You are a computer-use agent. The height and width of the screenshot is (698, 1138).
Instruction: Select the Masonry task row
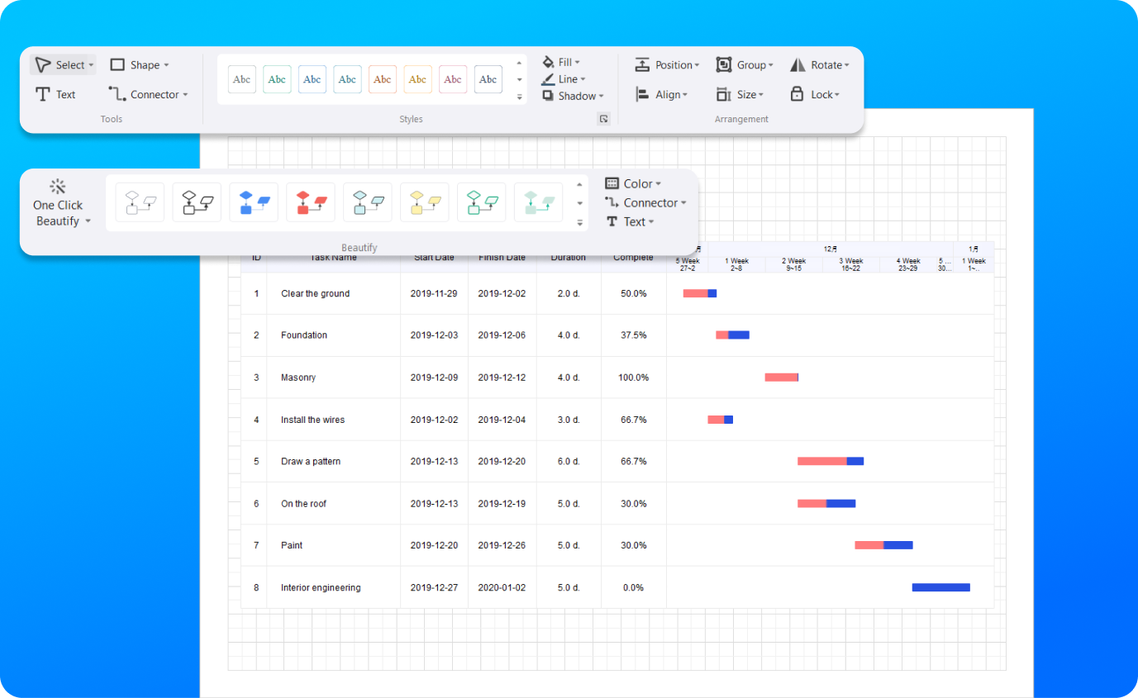(617, 377)
